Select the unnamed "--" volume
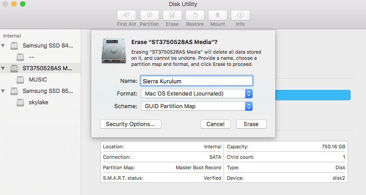 click(x=31, y=57)
